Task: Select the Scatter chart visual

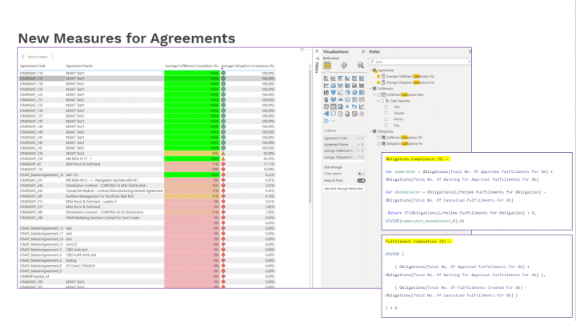Action: (340, 92)
